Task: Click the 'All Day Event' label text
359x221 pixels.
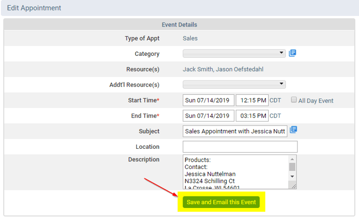Action: (316, 101)
